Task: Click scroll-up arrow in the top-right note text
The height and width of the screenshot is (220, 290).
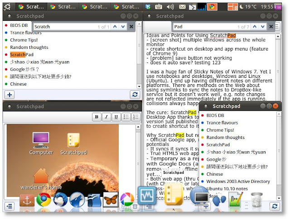Action: pyautogui.click(x=278, y=36)
